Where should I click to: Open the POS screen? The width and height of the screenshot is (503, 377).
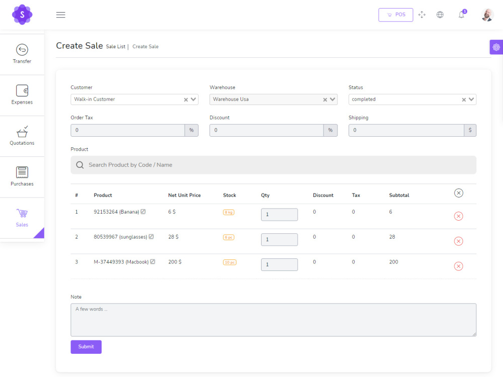pyautogui.click(x=395, y=15)
